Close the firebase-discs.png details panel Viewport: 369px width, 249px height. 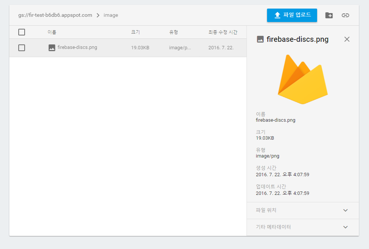[347, 39]
